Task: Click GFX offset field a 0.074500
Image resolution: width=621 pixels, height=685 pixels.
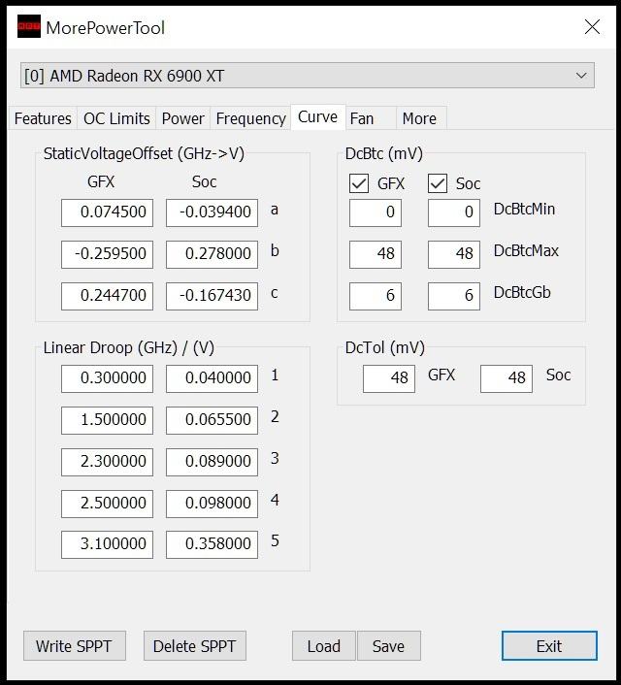Action: coord(107,212)
